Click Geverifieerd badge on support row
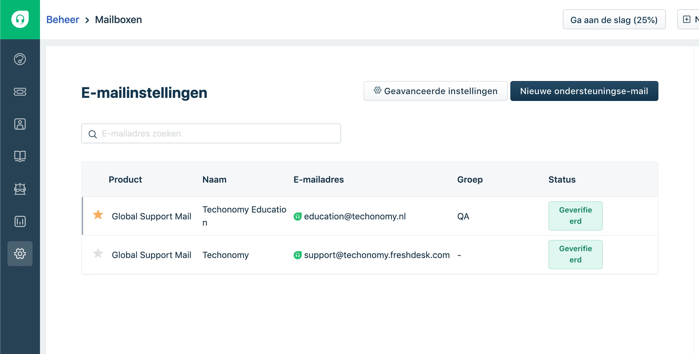 (575, 254)
